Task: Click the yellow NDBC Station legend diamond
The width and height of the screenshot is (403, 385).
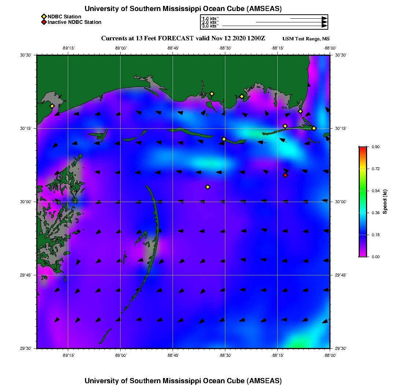Action: (44, 16)
